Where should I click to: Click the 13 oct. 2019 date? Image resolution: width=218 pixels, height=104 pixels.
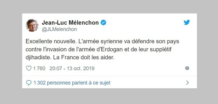81,68
